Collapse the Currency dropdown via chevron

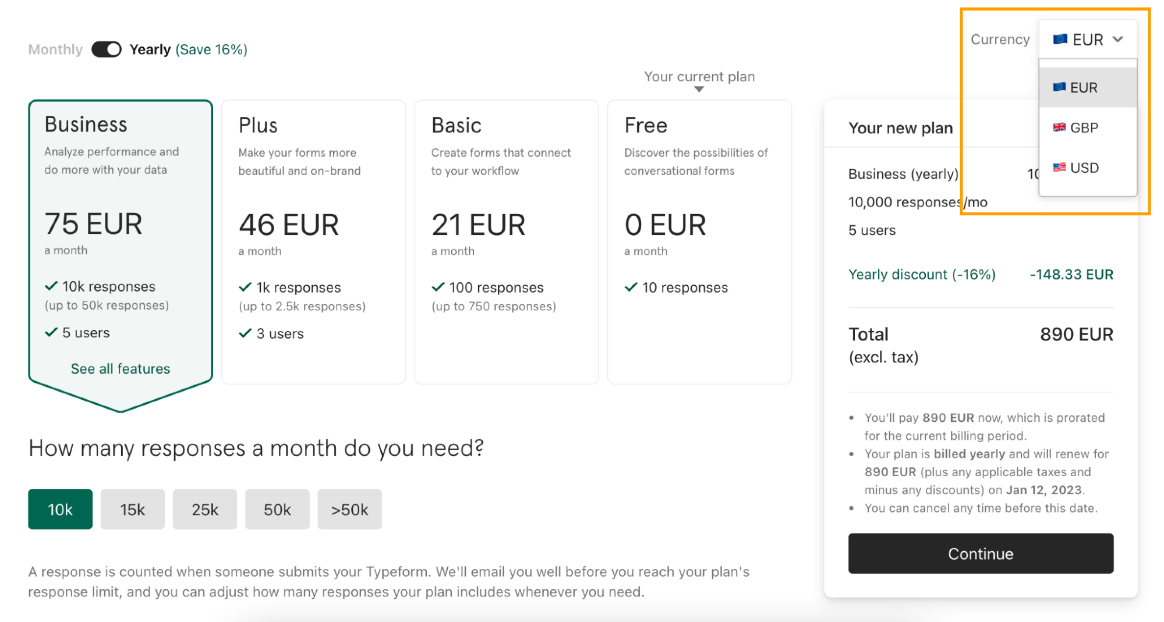(x=1117, y=39)
